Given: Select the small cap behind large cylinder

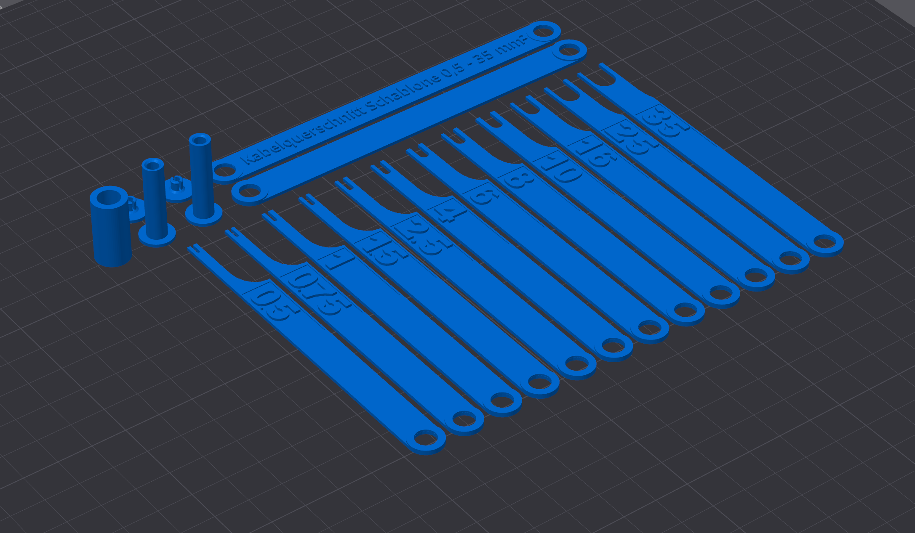Looking at the screenshot, I should click(136, 209).
